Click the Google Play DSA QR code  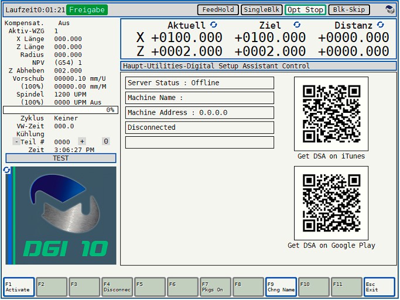tap(331, 203)
